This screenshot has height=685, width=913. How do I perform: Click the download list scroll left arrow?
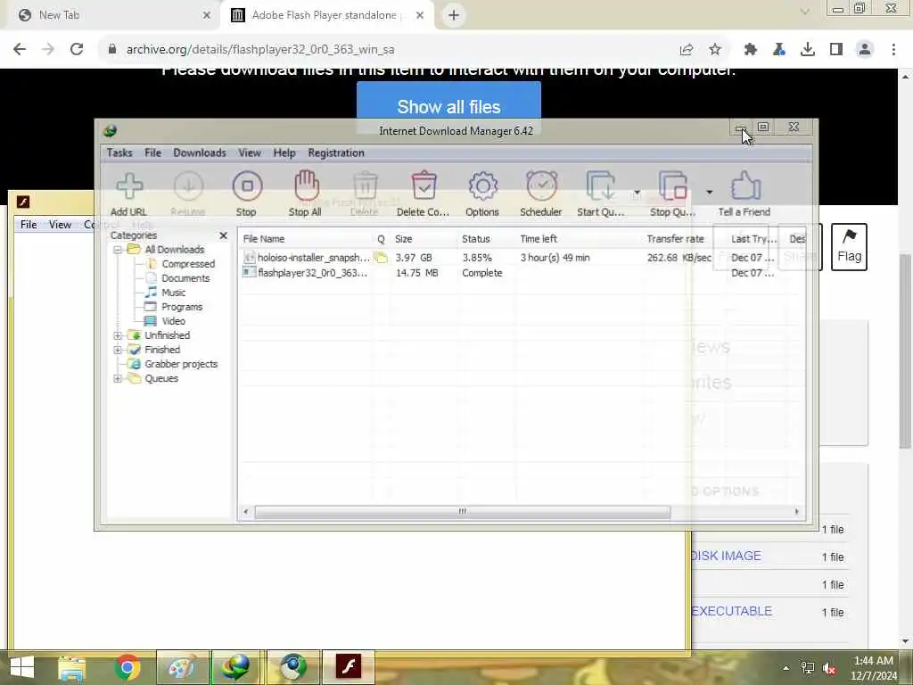pyautogui.click(x=246, y=511)
